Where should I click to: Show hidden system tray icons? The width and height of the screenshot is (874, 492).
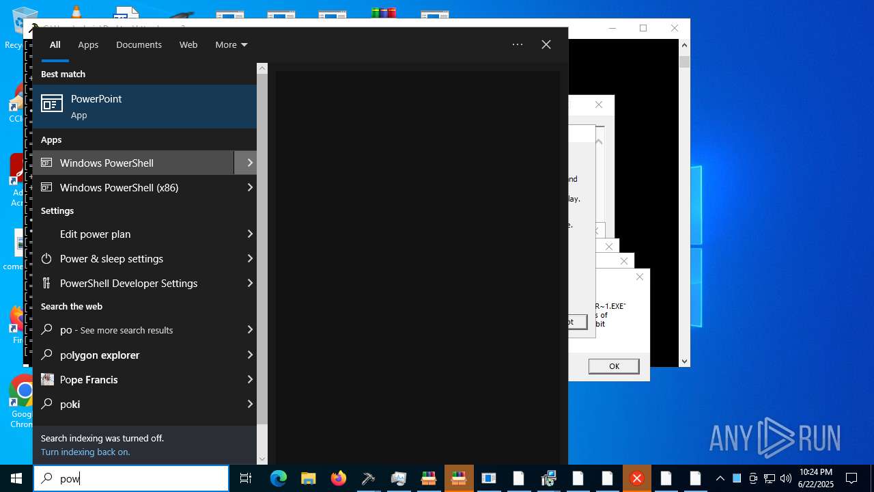[720, 478]
